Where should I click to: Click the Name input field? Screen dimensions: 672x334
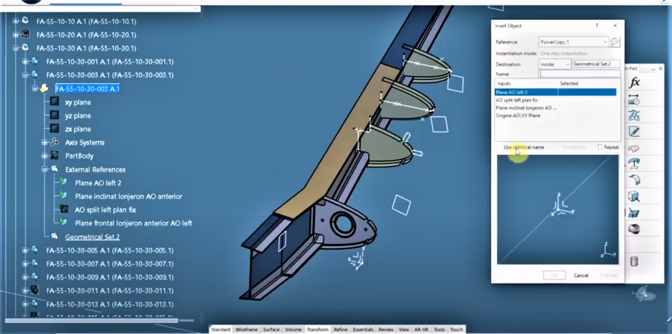pyautogui.click(x=579, y=75)
